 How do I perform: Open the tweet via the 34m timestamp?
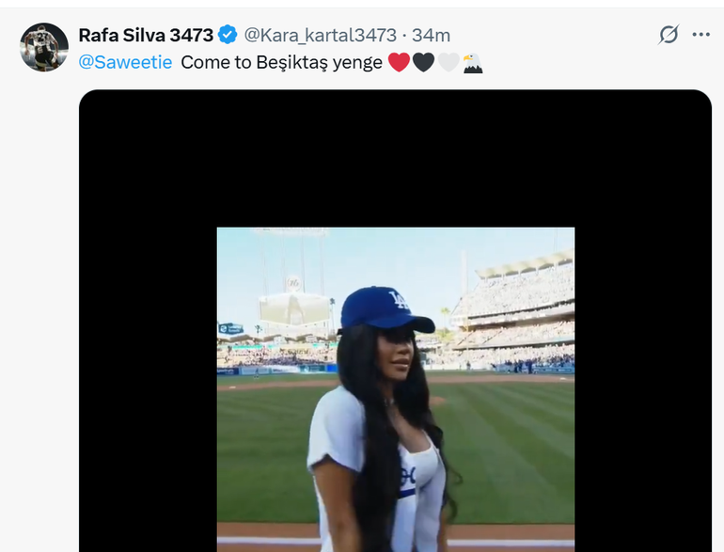tap(432, 35)
